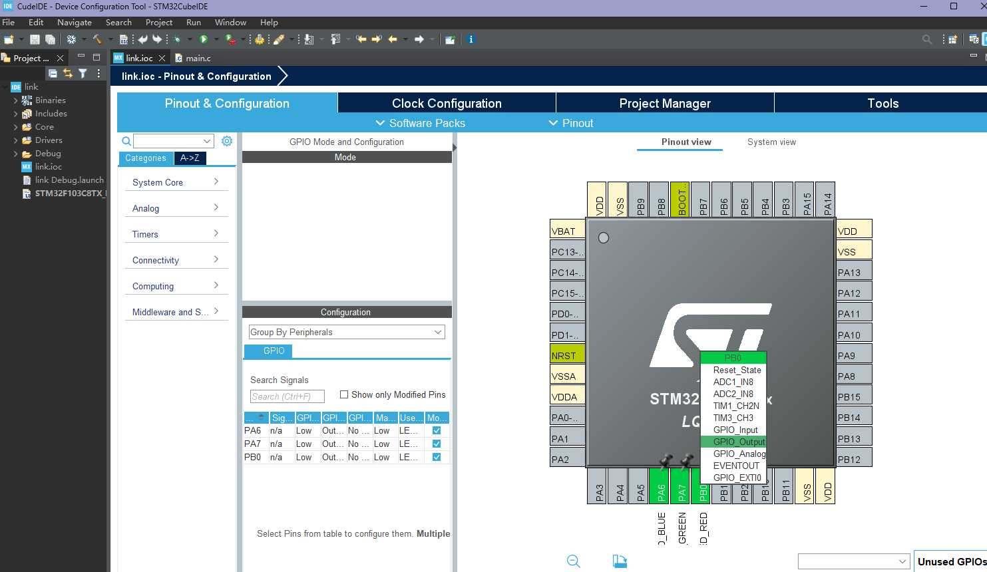Open the Group By Peripherals dropdown
The width and height of the screenshot is (987, 572).
(347, 332)
